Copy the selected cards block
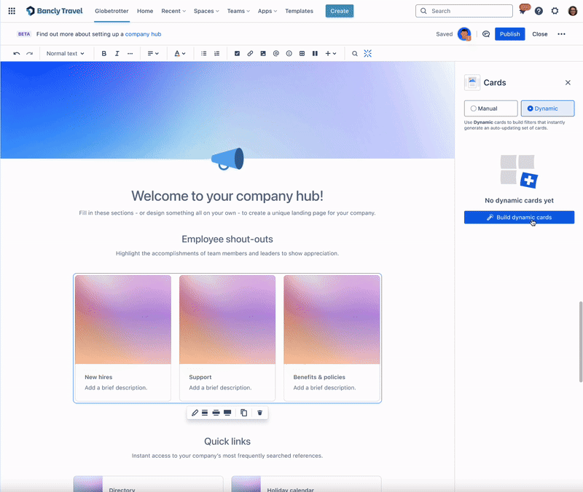This screenshot has height=492, width=583. point(243,413)
